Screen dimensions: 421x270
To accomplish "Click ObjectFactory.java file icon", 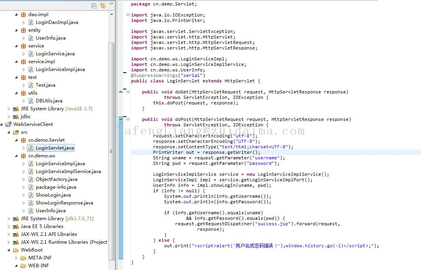I will point(31,179).
